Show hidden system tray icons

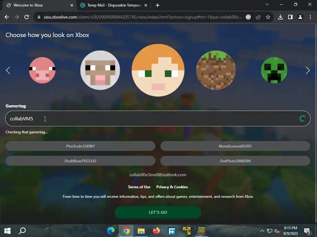coord(262,231)
